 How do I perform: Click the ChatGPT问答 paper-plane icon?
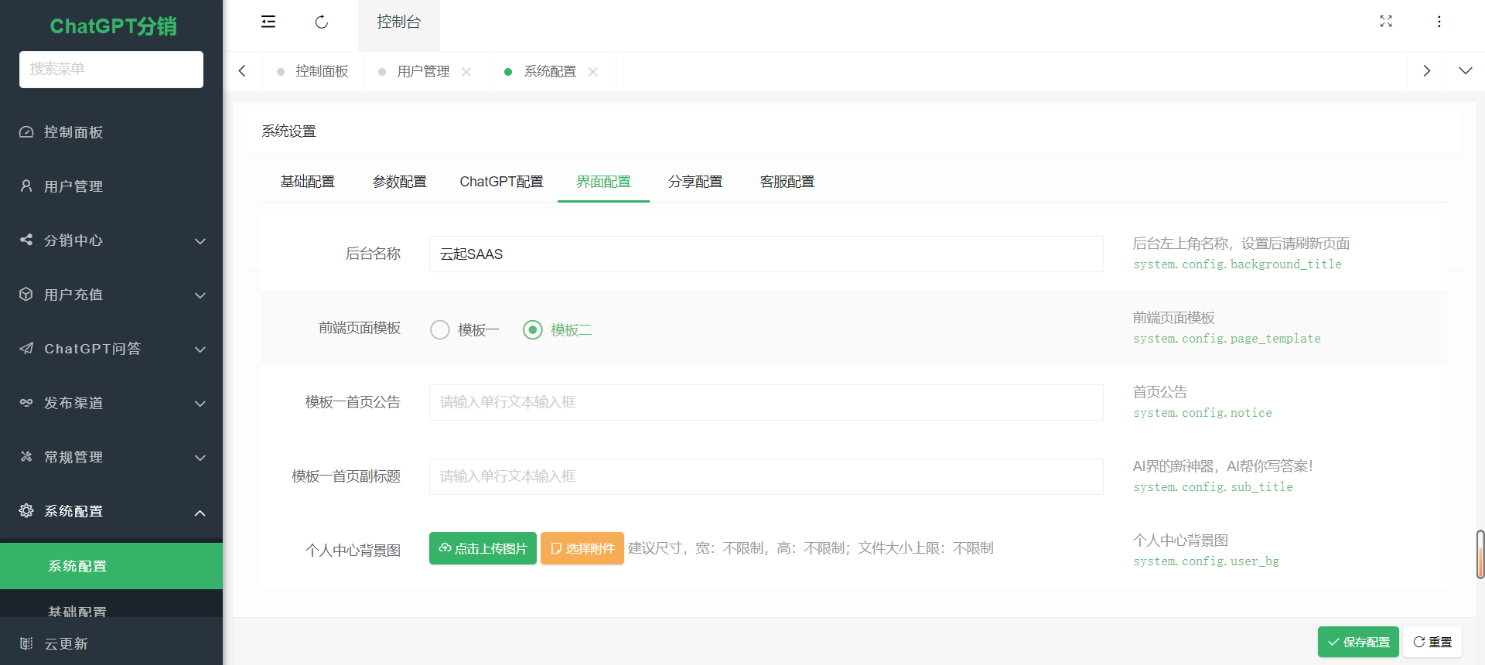pos(26,349)
